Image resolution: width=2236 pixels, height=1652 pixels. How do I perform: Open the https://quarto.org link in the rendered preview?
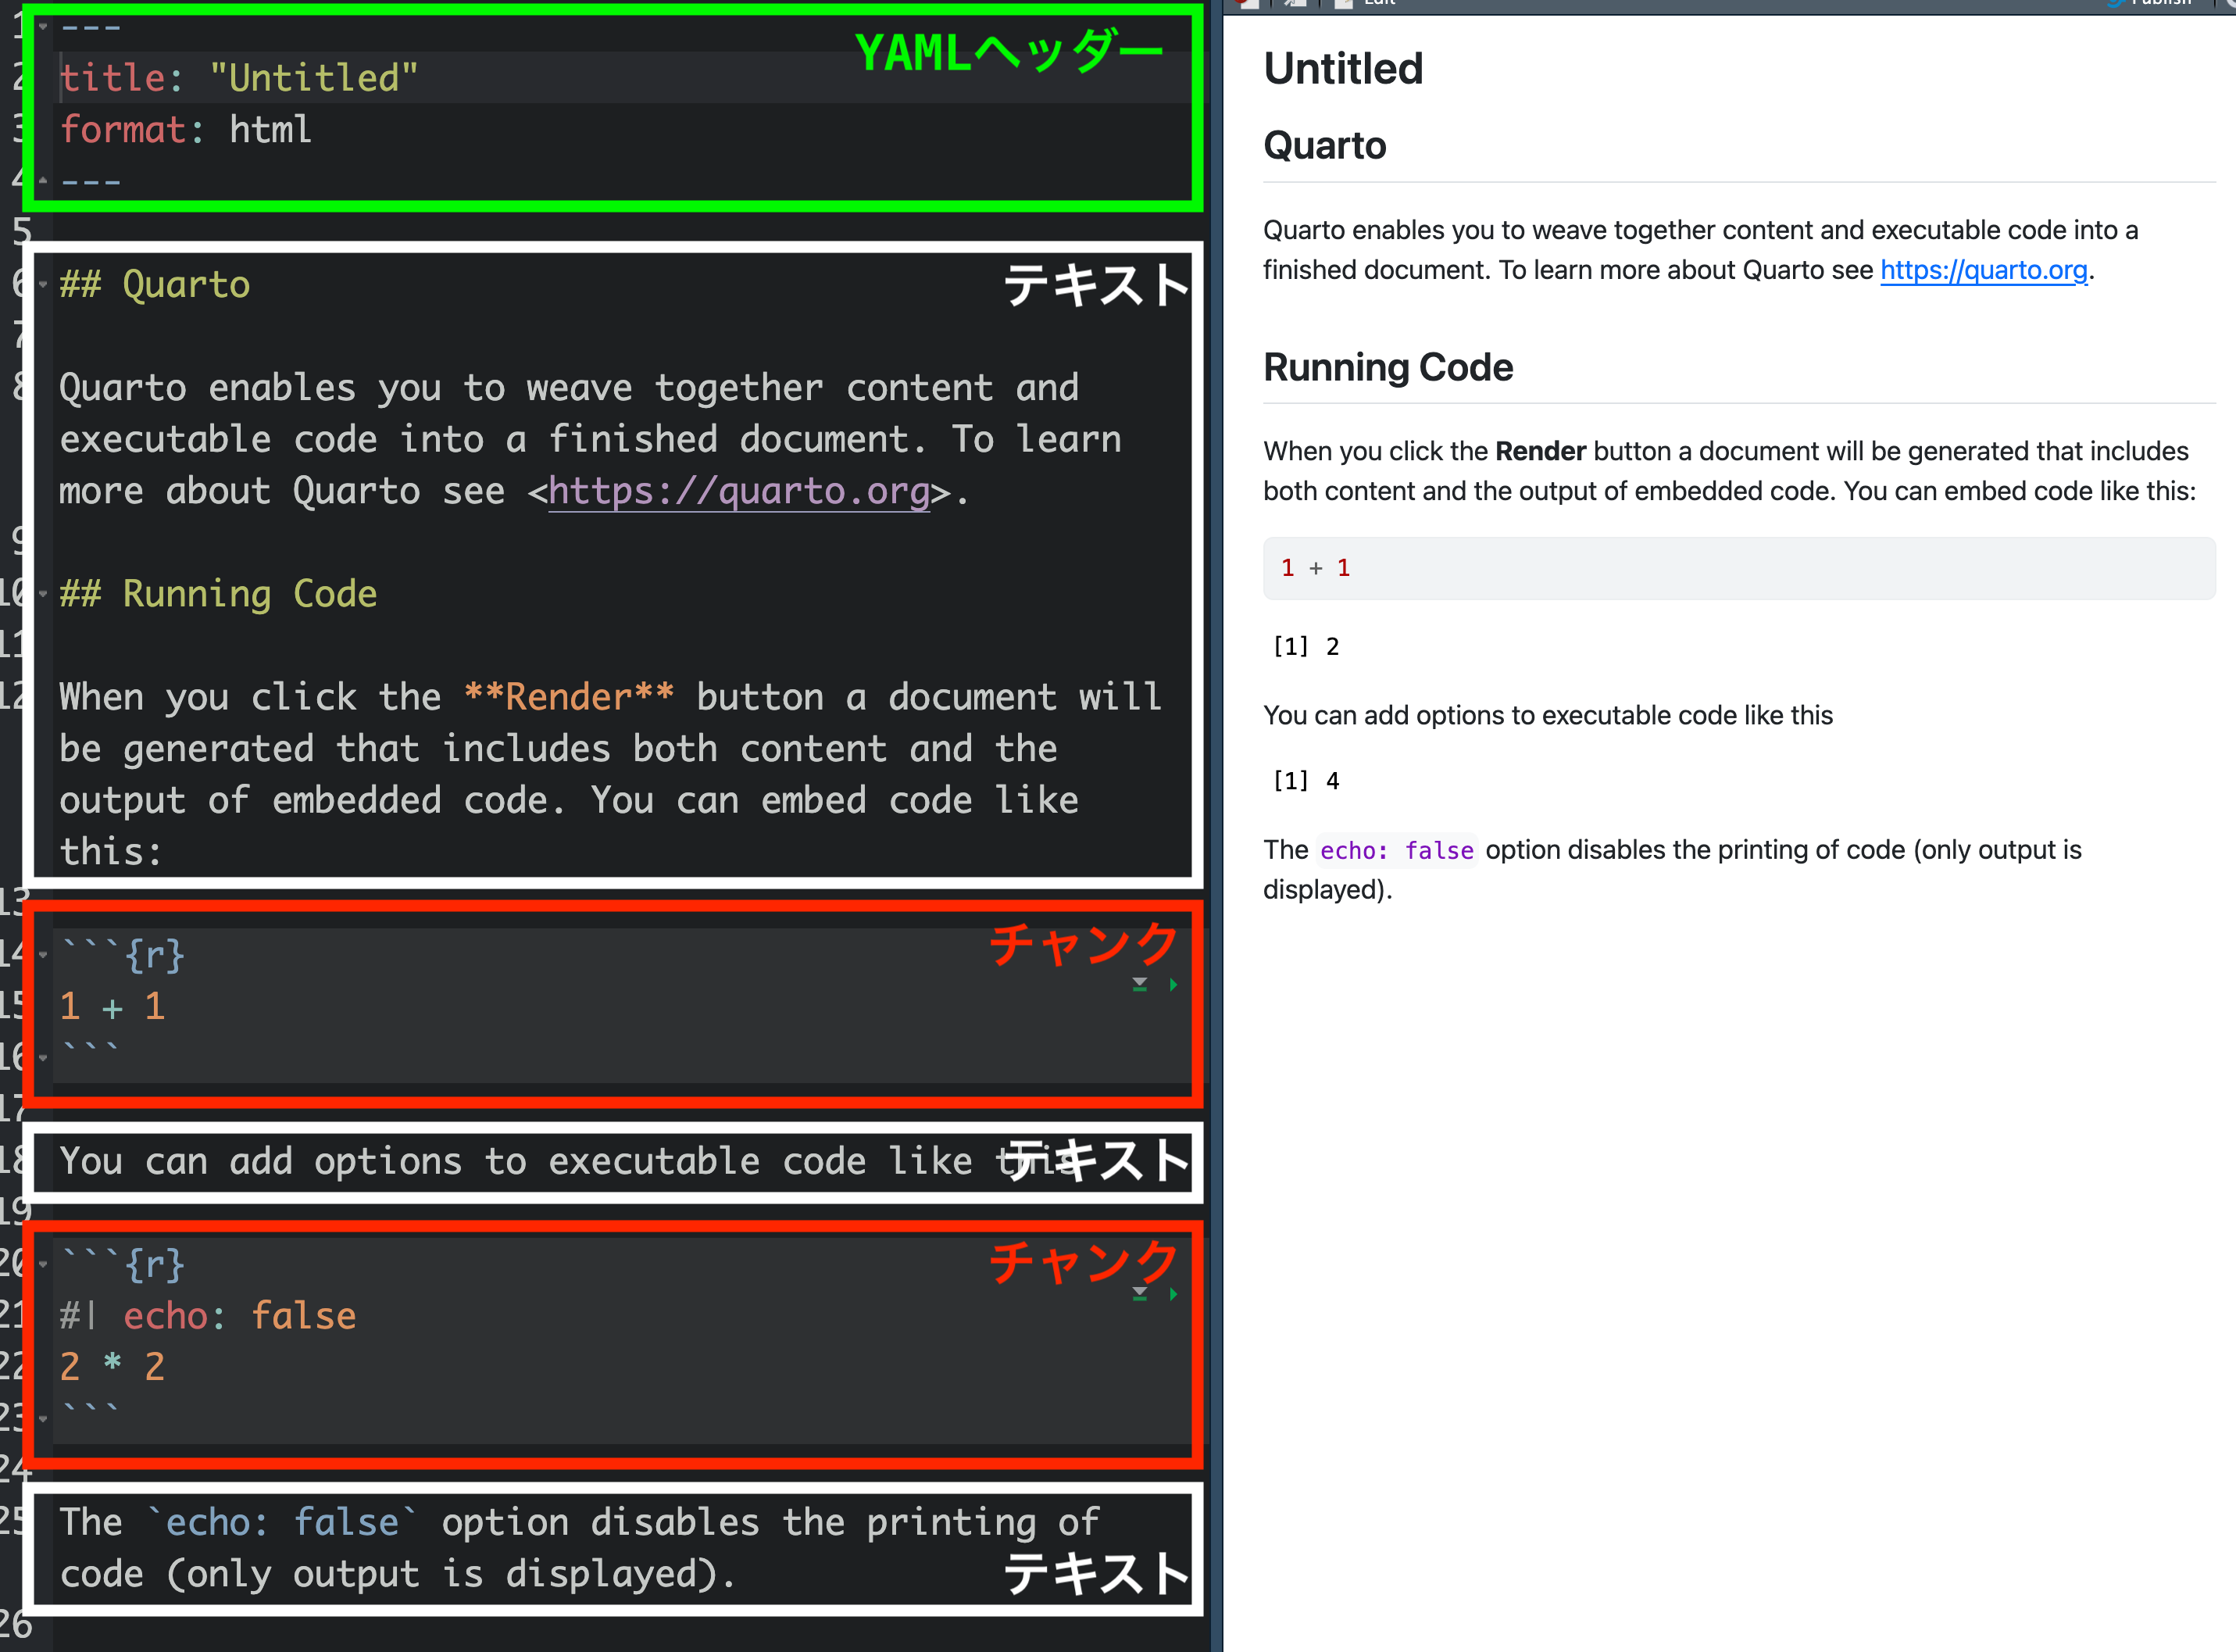click(1983, 270)
